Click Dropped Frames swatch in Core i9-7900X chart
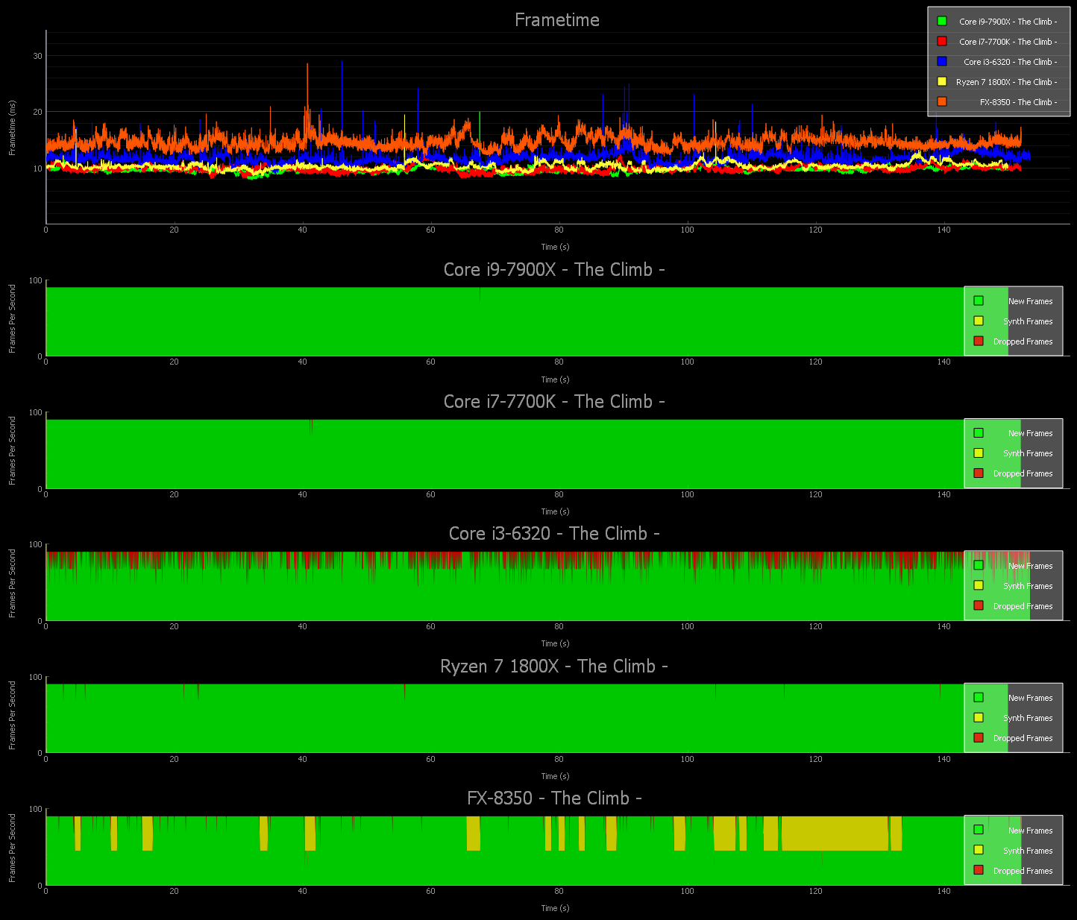This screenshot has height=920, width=1077. click(979, 341)
